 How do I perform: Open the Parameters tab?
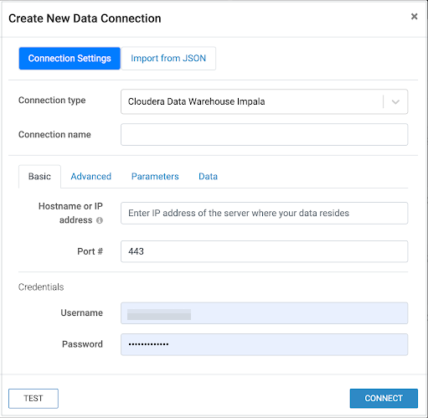coord(155,177)
